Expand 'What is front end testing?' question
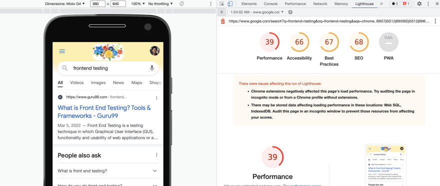The image size is (440, 186). coord(108,171)
